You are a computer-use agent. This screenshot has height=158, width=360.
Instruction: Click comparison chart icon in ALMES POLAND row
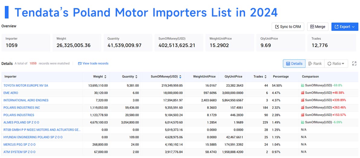tap(303, 122)
